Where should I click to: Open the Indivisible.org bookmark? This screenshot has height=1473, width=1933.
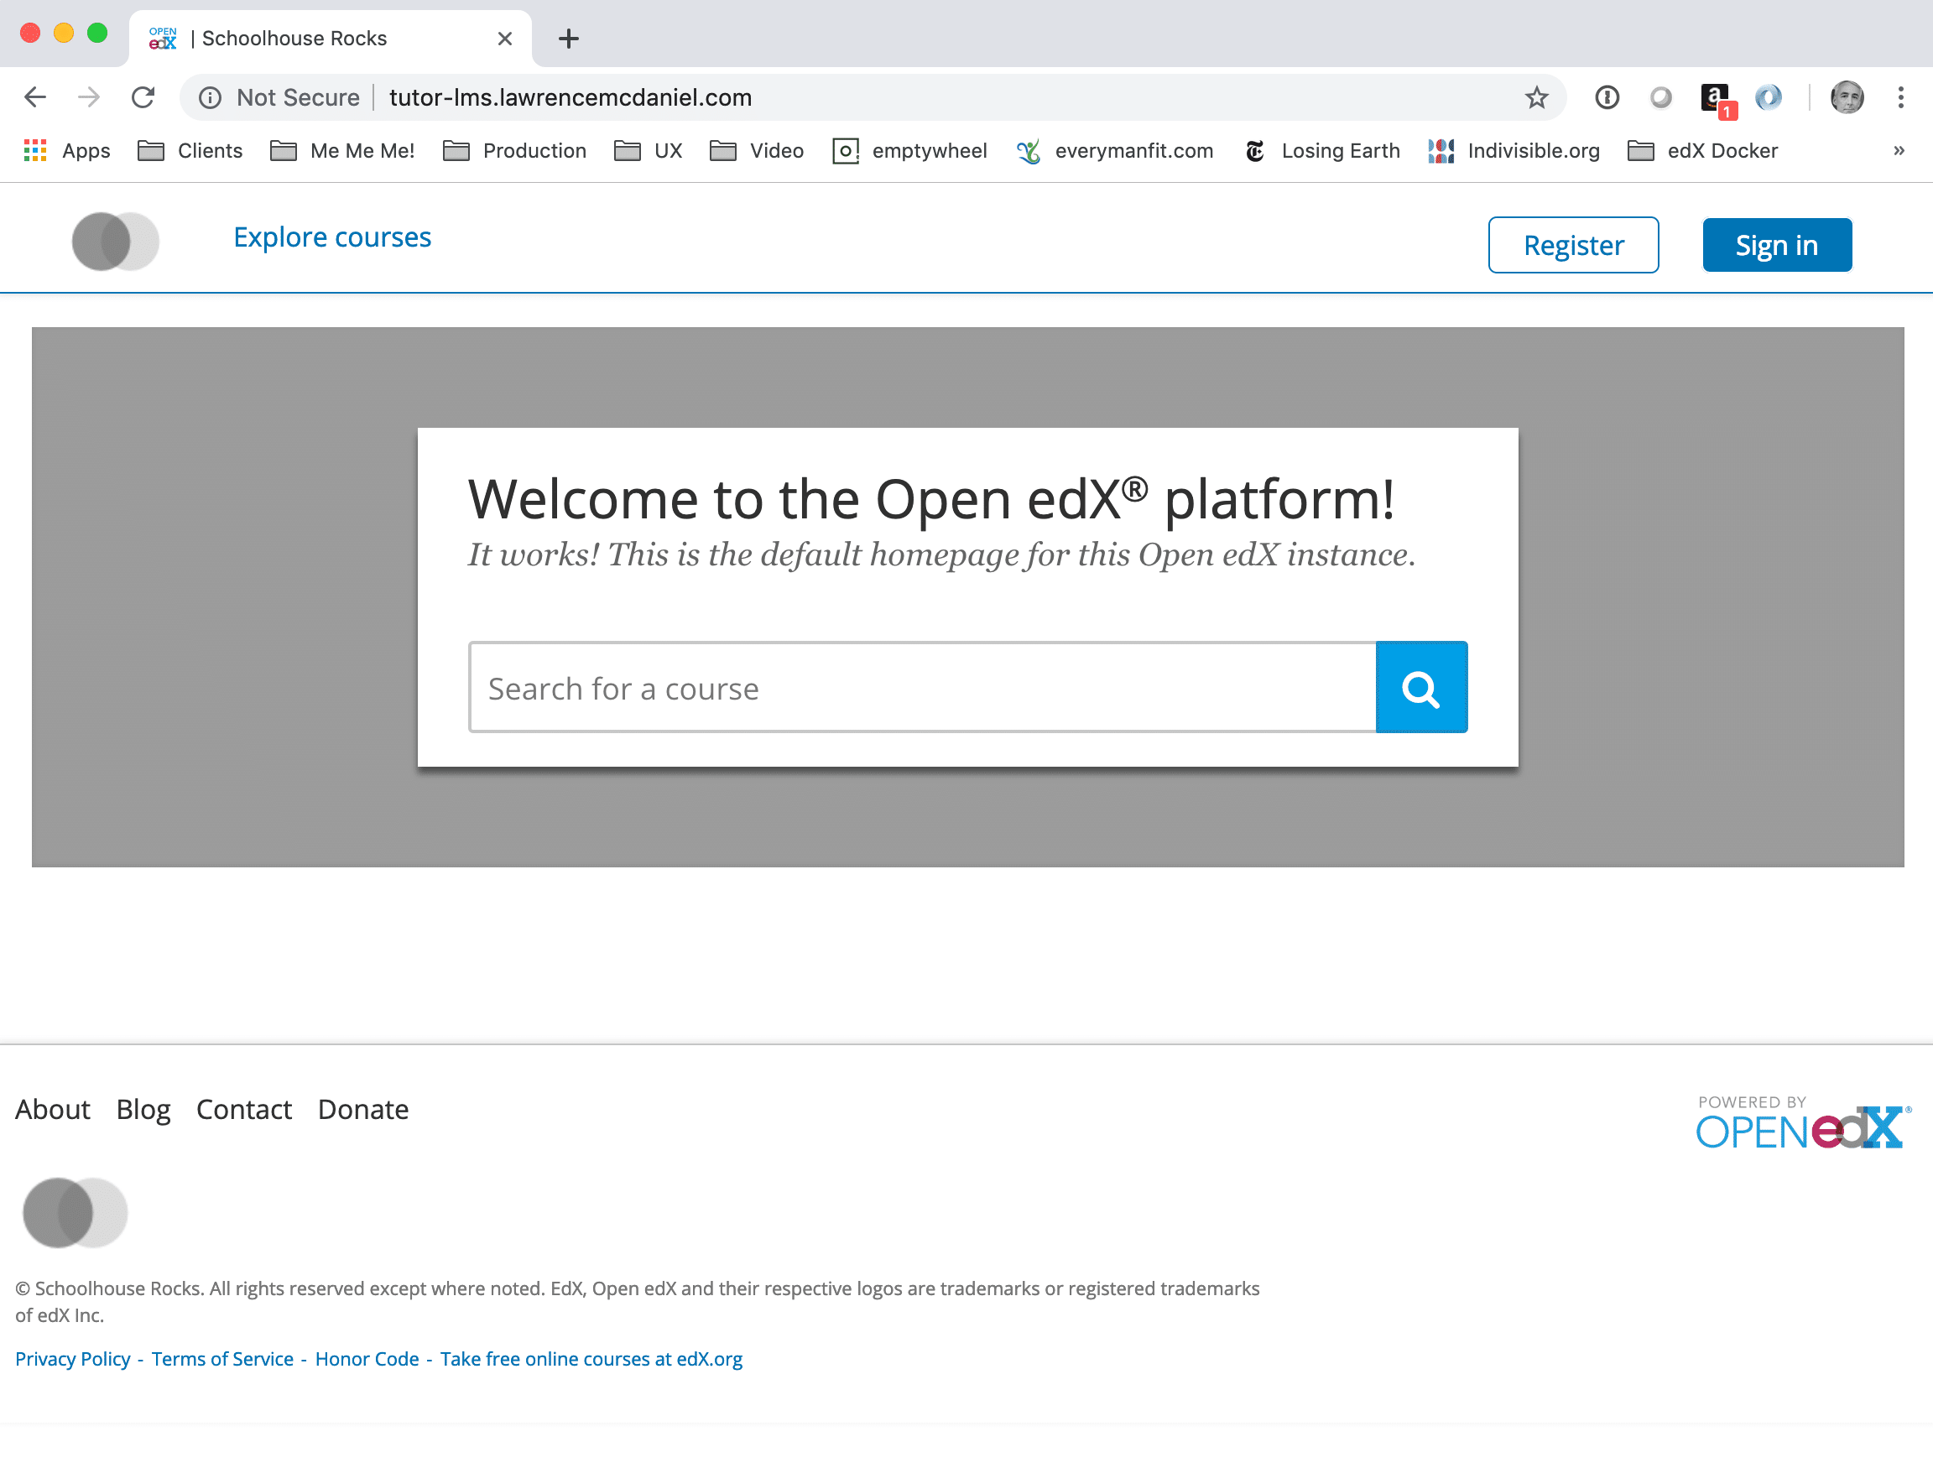point(1514,151)
